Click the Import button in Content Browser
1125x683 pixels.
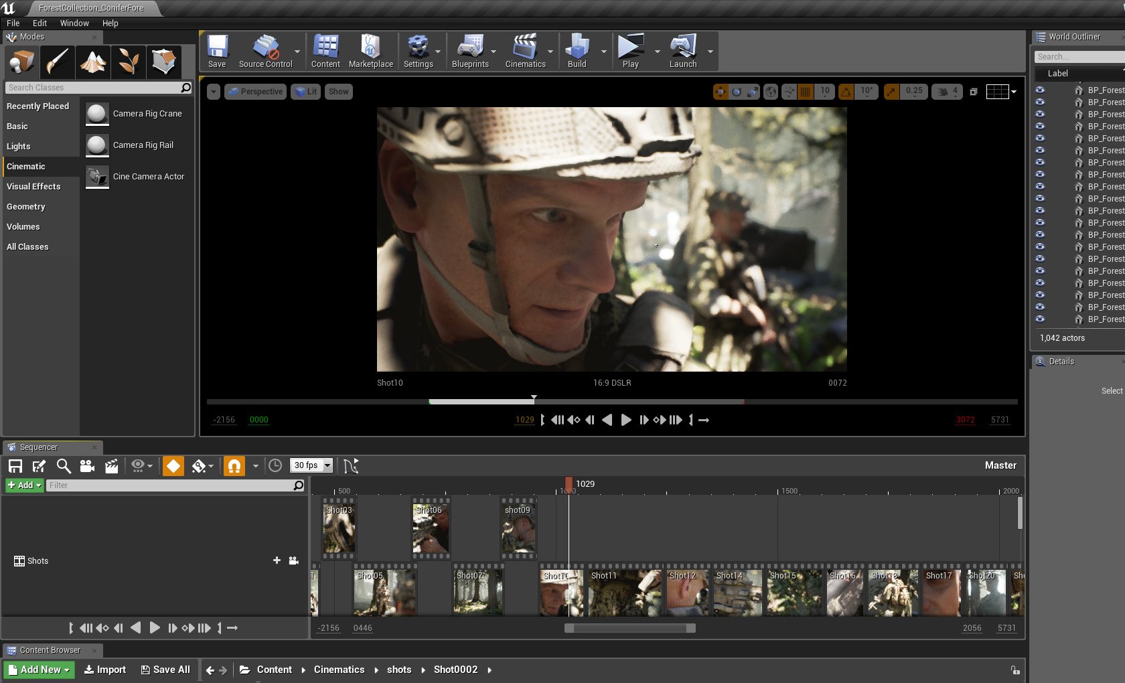coord(105,670)
